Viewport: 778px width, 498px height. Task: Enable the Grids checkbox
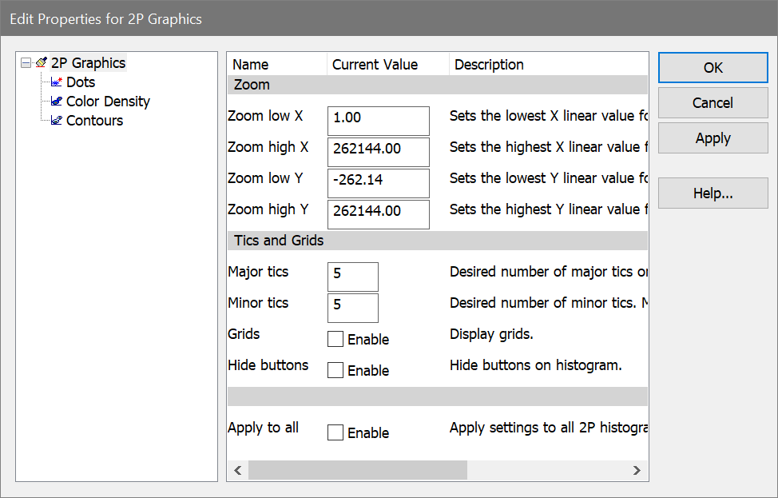(x=335, y=340)
